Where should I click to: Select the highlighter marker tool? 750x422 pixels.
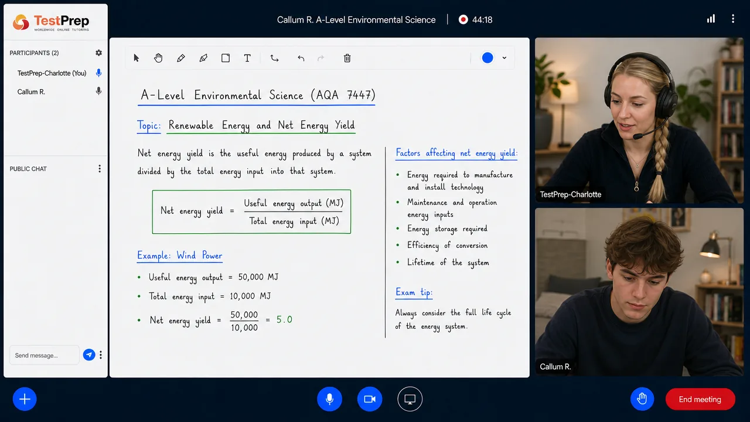click(203, 58)
